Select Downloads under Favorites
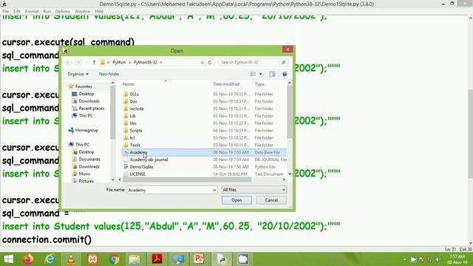The width and height of the screenshot is (473, 266). tap(89, 101)
